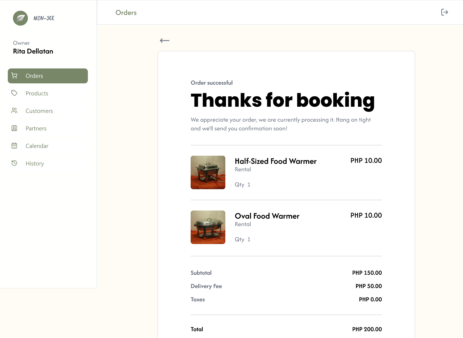
Task: Click the Min-Jee leaf logo
Action: [x=20, y=18]
